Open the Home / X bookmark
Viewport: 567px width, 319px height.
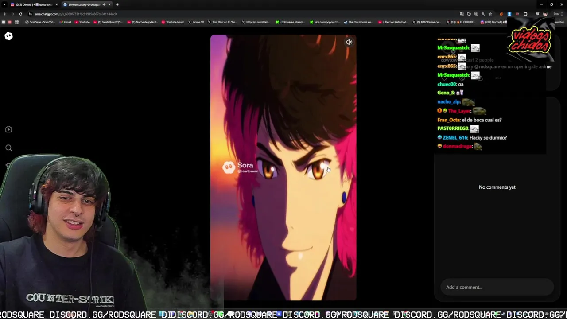[196, 22]
